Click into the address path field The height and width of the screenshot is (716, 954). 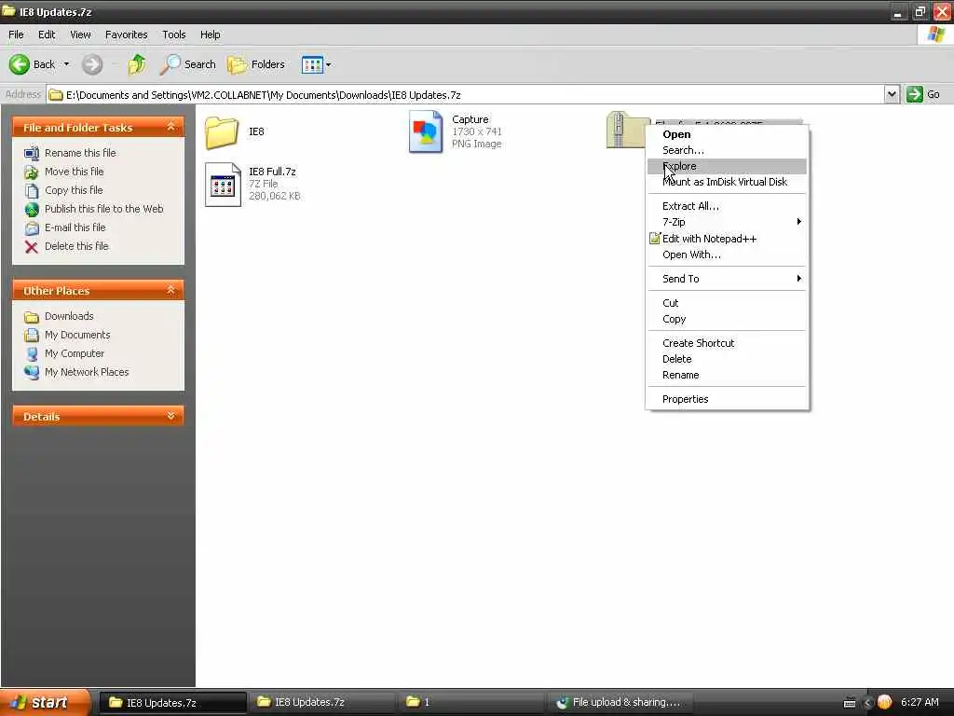coord(466,94)
